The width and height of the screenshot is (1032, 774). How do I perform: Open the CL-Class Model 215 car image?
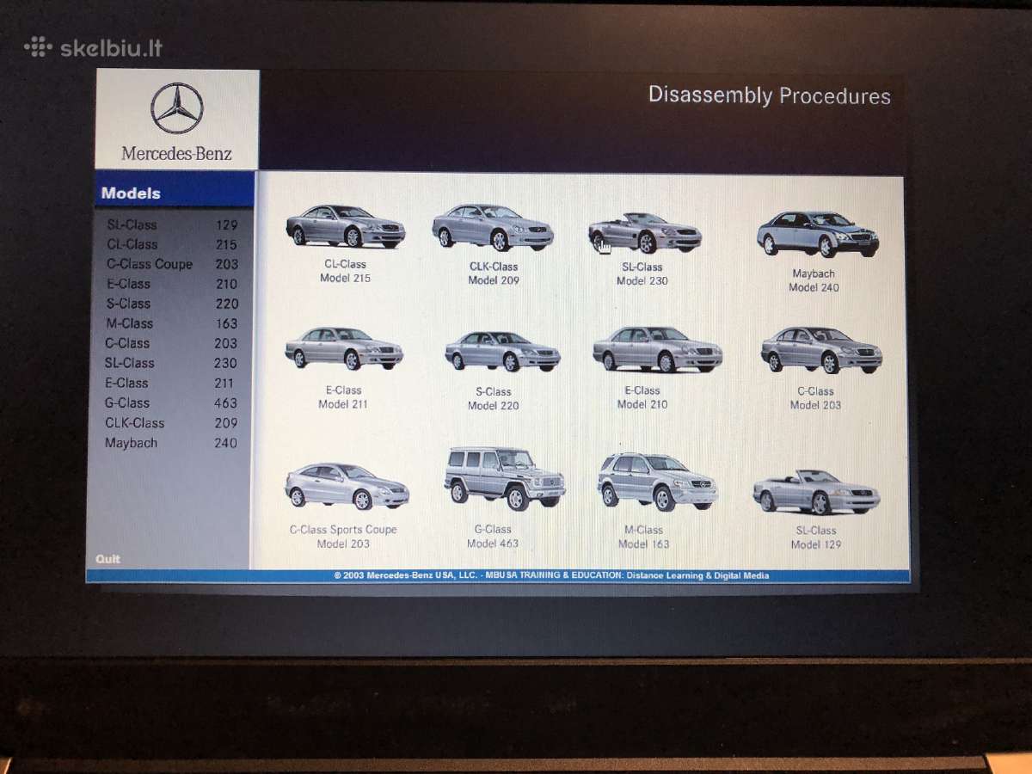346,227
